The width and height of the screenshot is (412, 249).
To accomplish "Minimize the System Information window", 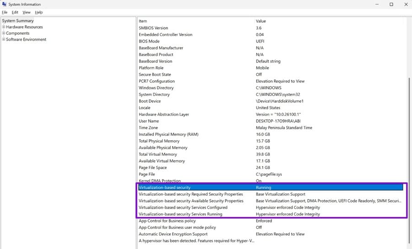I will [x=377, y=4].
